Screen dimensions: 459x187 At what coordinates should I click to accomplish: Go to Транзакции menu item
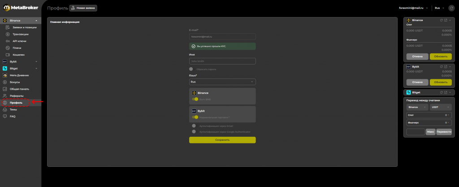21,34
